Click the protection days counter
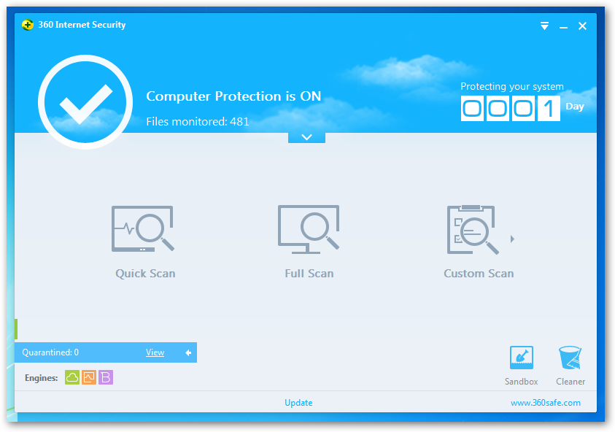615x432 pixels. (511, 108)
